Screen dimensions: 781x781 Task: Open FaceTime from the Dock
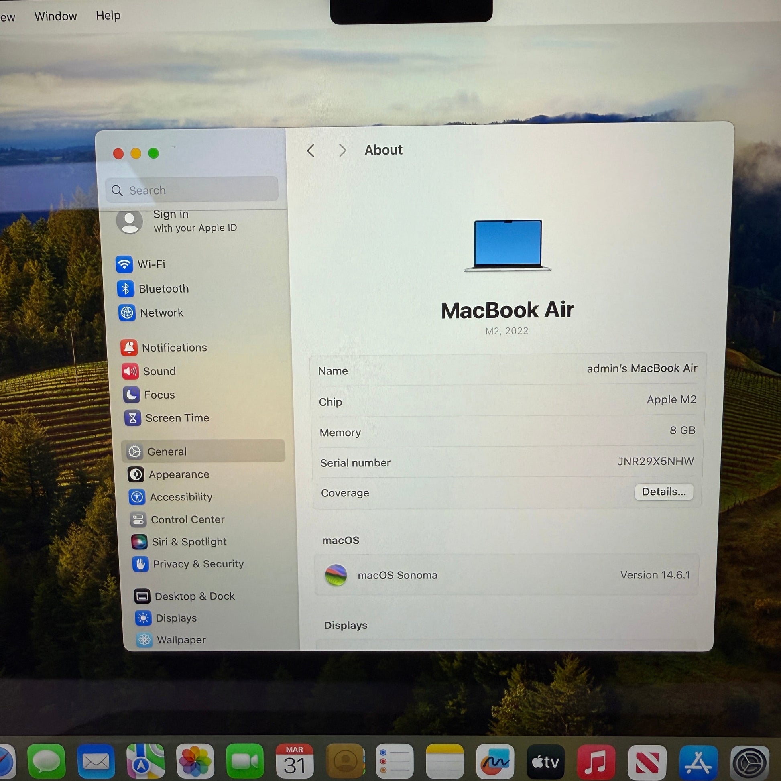pyautogui.click(x=245, y=762)
